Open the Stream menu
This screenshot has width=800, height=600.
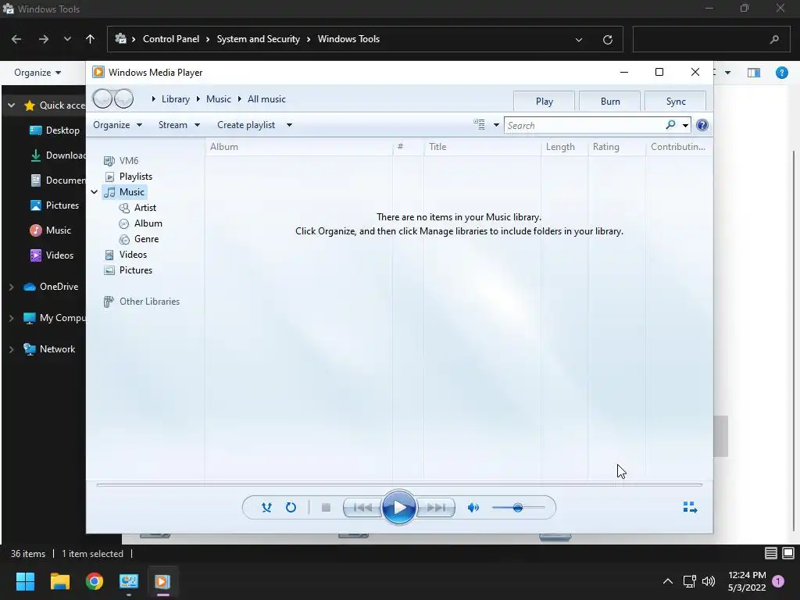179,125
